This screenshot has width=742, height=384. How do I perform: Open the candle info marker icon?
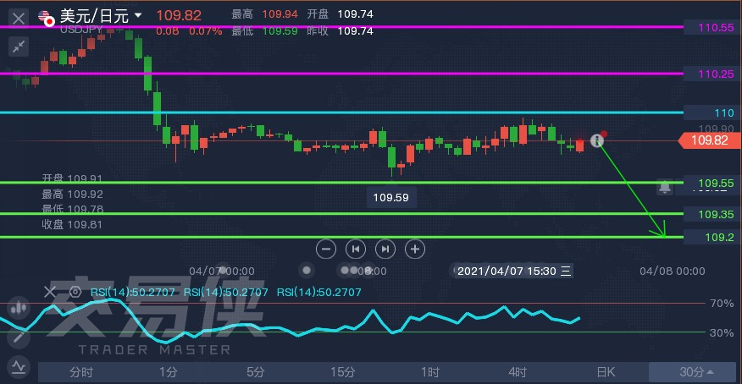[x=596, y=140]
